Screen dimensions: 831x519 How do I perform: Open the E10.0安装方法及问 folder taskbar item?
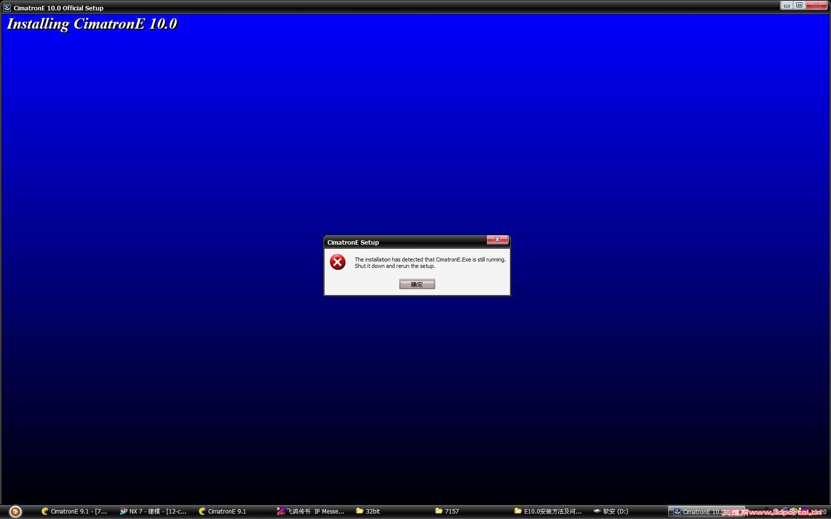tap(549, 512)
